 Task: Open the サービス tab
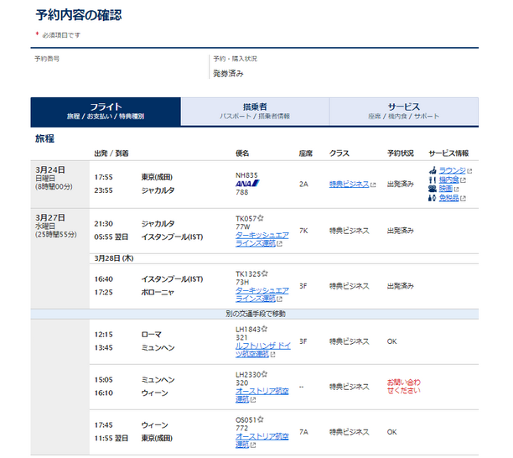pyautogui.click(x=404, y=112)
